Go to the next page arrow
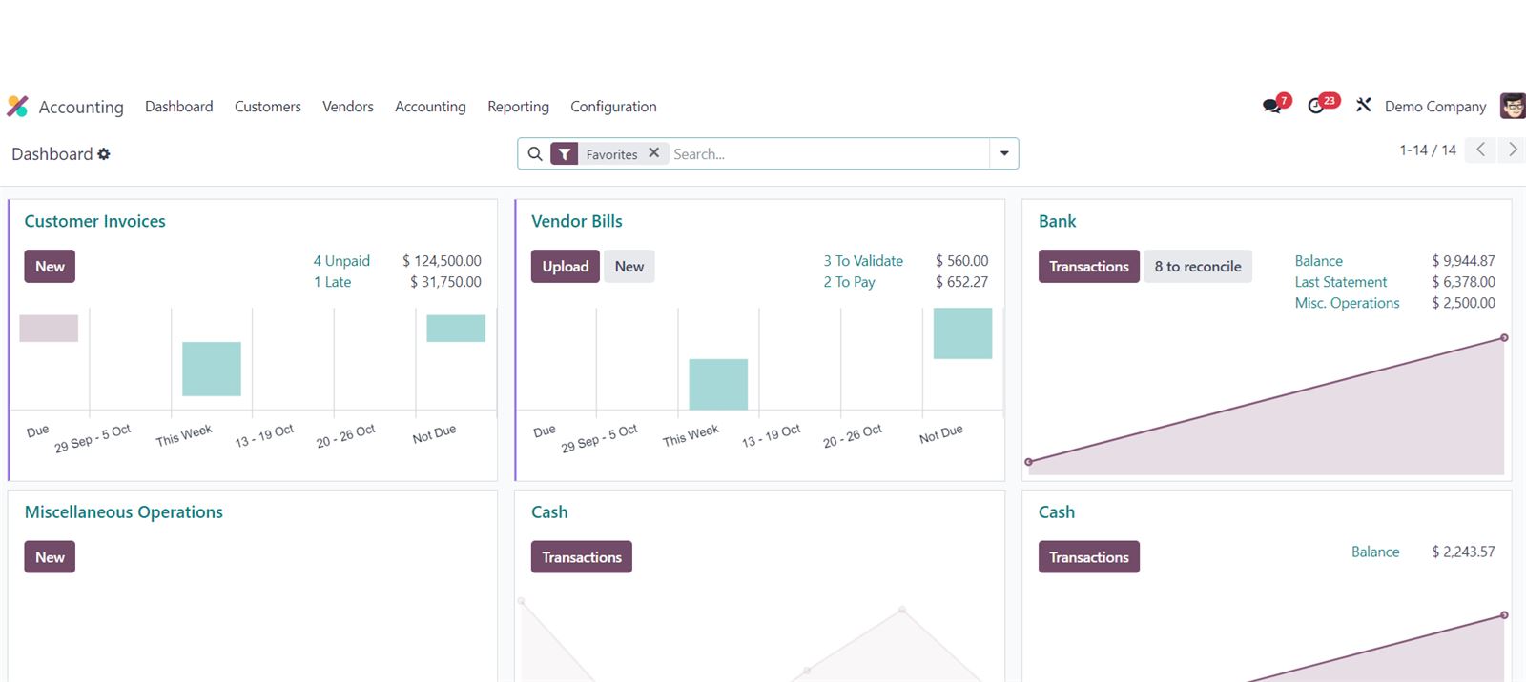 [1513, 150]
